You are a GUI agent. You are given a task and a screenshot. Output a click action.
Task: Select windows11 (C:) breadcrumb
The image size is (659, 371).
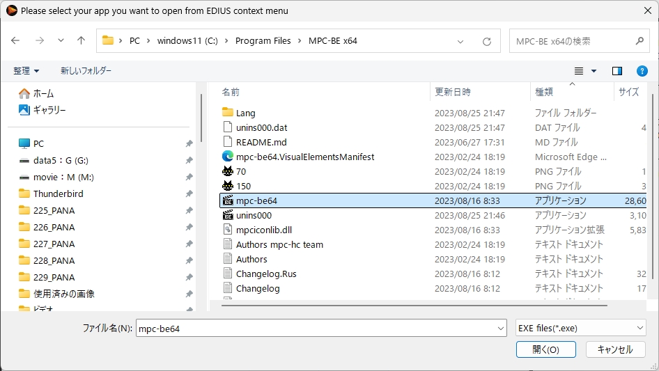point(187,41)
